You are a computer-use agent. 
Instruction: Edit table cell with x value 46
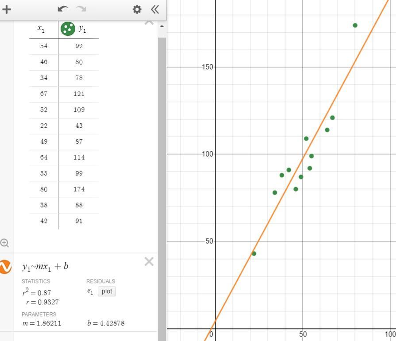click(44, 62)
